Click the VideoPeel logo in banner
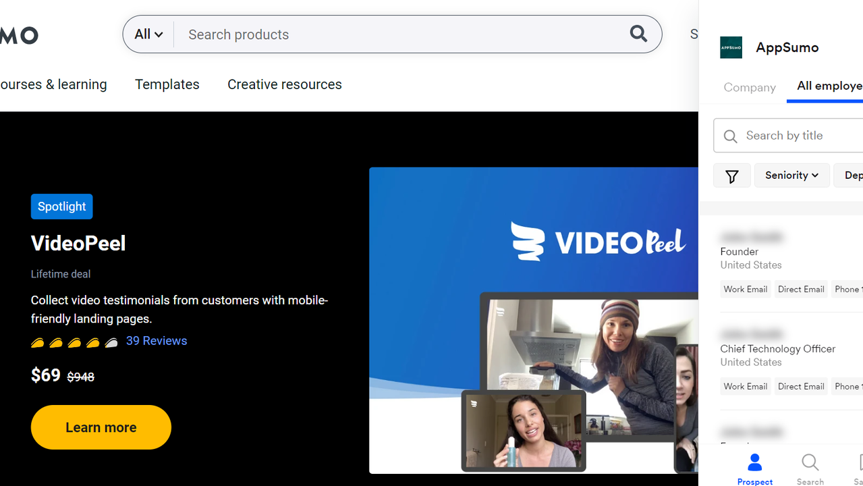The width and height of the screenshot is (863, 486). pyautogui.click(x=598, y=242)
